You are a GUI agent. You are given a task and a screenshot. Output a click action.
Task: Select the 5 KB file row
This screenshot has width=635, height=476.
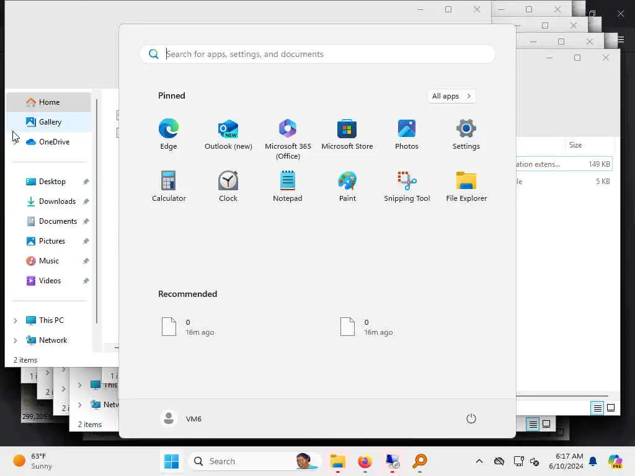[x=564, y=182]
